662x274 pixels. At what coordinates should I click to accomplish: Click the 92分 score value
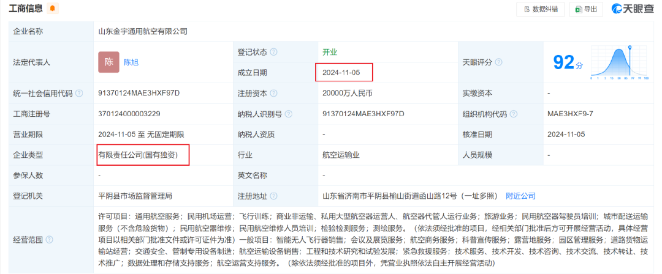point(568,62)
